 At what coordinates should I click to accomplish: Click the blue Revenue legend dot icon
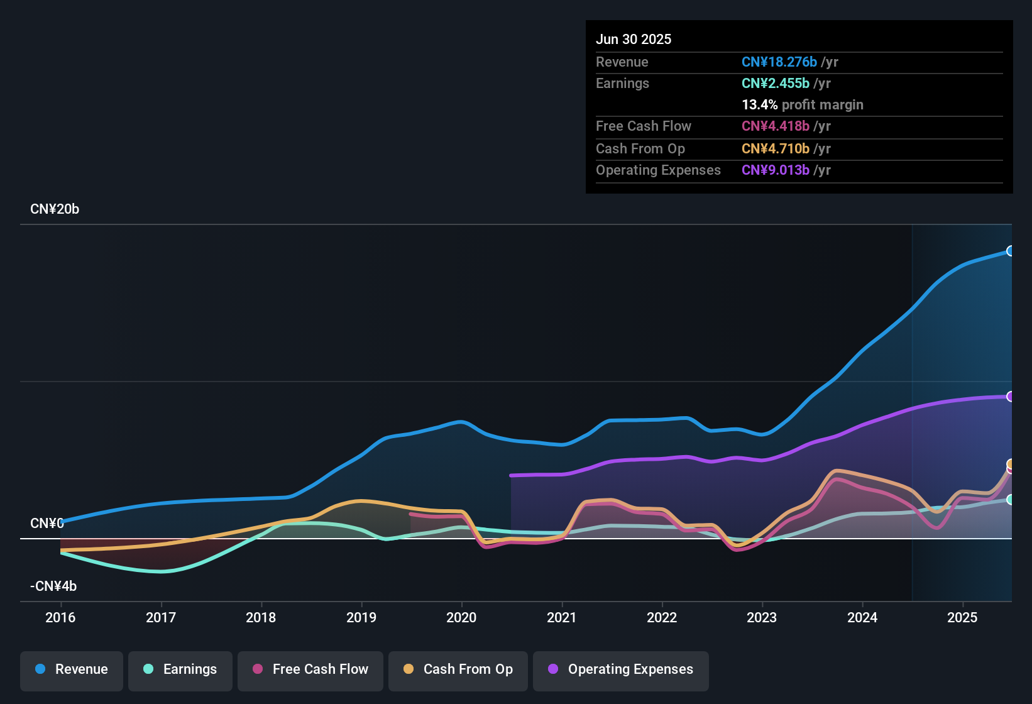40,669
